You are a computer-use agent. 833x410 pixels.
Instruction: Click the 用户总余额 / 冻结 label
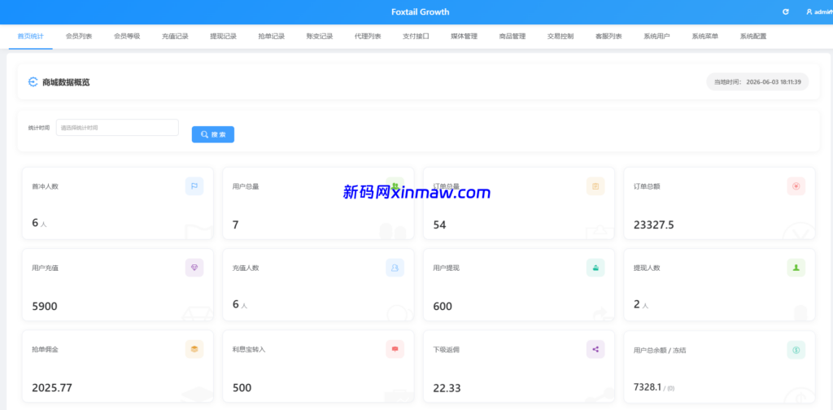click(x=660, y=351)
